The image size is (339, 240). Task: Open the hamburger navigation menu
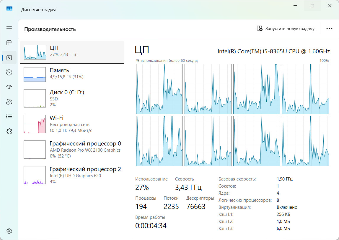coord(9,28)
